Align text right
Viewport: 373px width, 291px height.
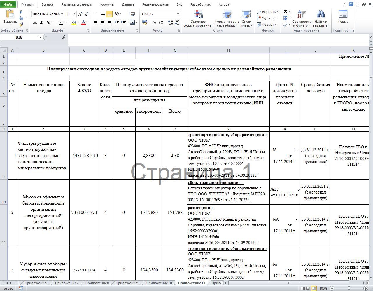pyautogui.click(x=109, y=22)
